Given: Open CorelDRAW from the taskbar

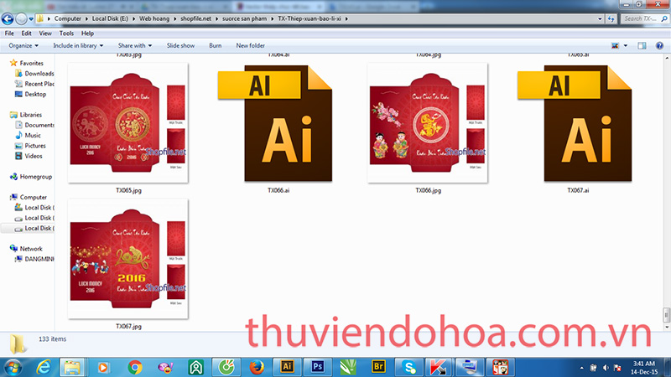Looking at the screenshot, I should coord(348,367).
